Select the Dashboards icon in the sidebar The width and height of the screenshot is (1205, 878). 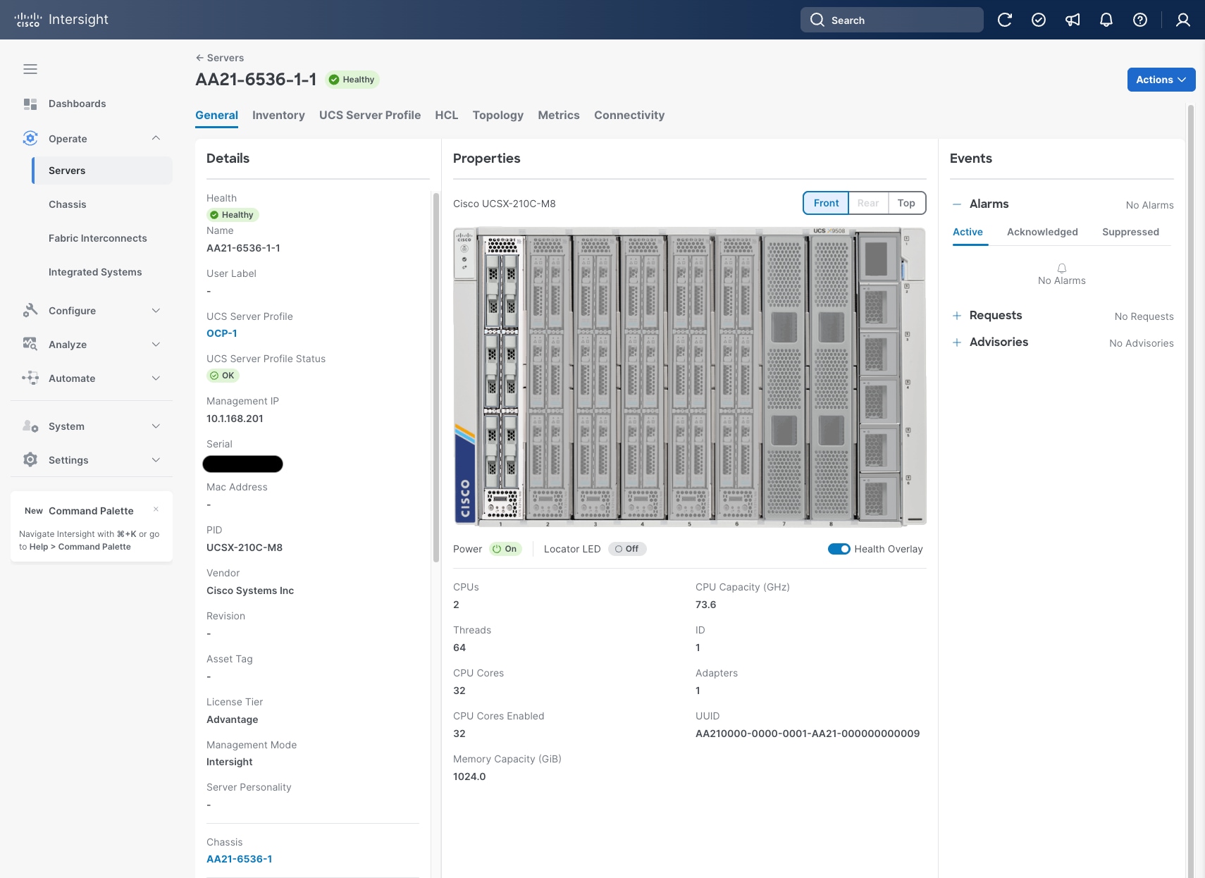[30, 103]
